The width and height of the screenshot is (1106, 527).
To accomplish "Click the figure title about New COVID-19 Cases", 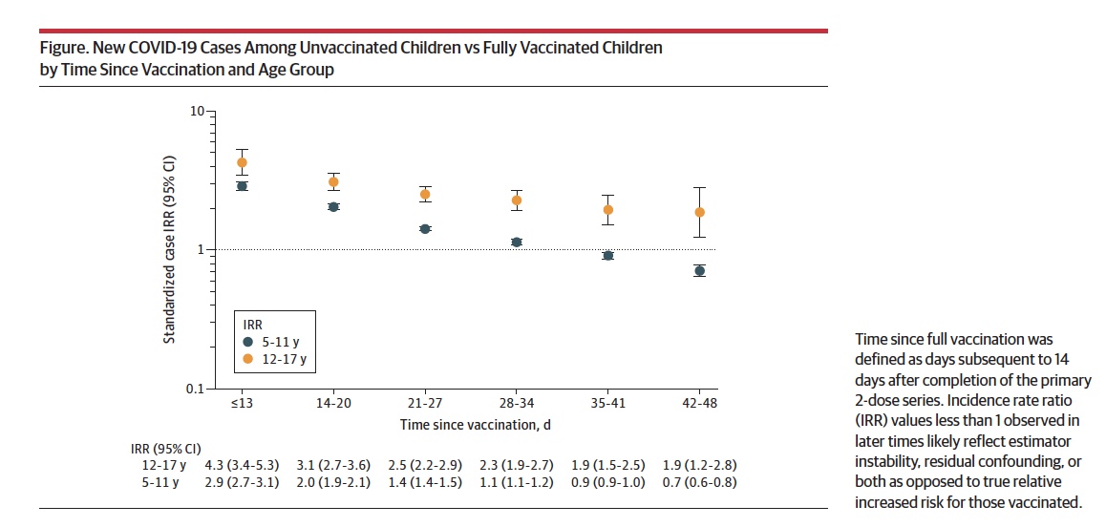I will pos(351,58).
